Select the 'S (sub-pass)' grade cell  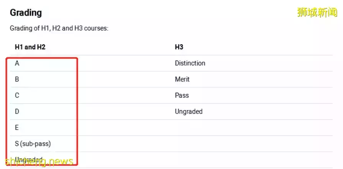tap(33, 144)
